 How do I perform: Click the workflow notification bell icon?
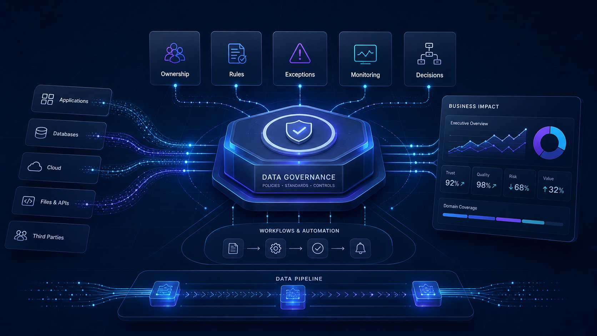[360, 248]
